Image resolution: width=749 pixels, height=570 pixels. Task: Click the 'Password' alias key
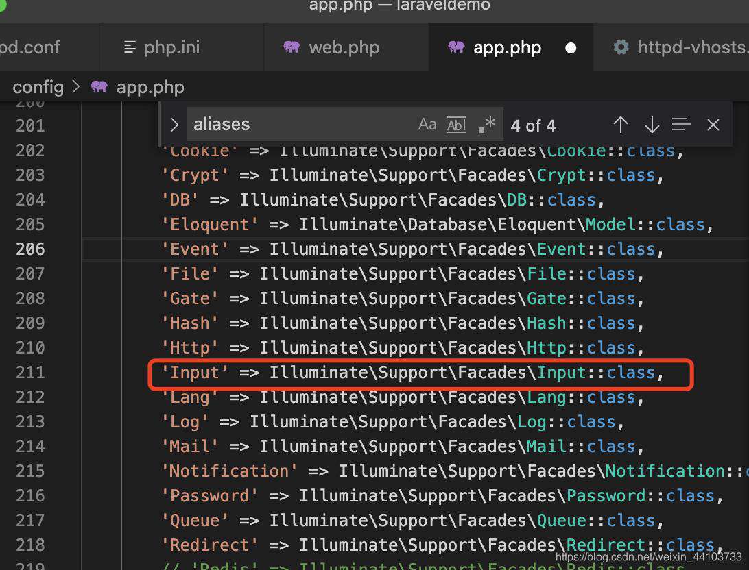[210, 497]
